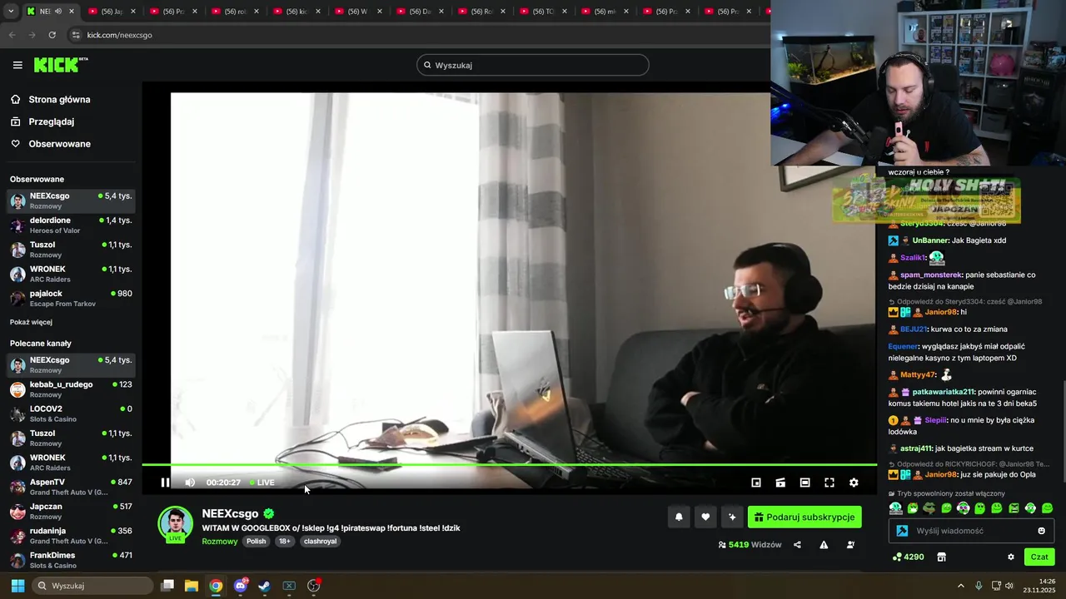The width and height of the screenshot is (1066, 599).
Task: Open Obserwowane page
Action: point(50,144)
